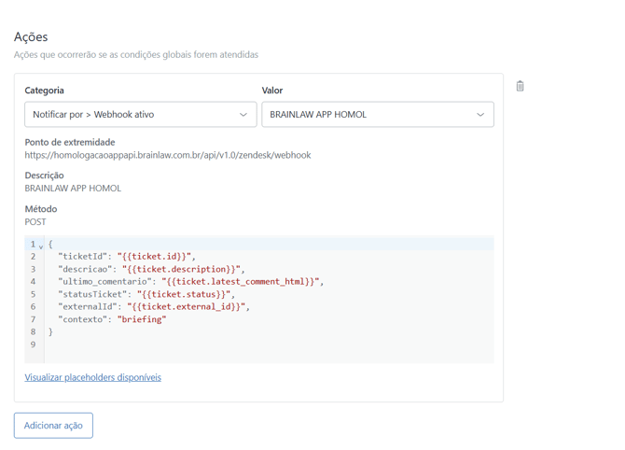This screenshot has height=450, width=625.
Task: Collapse JSON block with line 1 fold arrow
Action: [41, 246]
